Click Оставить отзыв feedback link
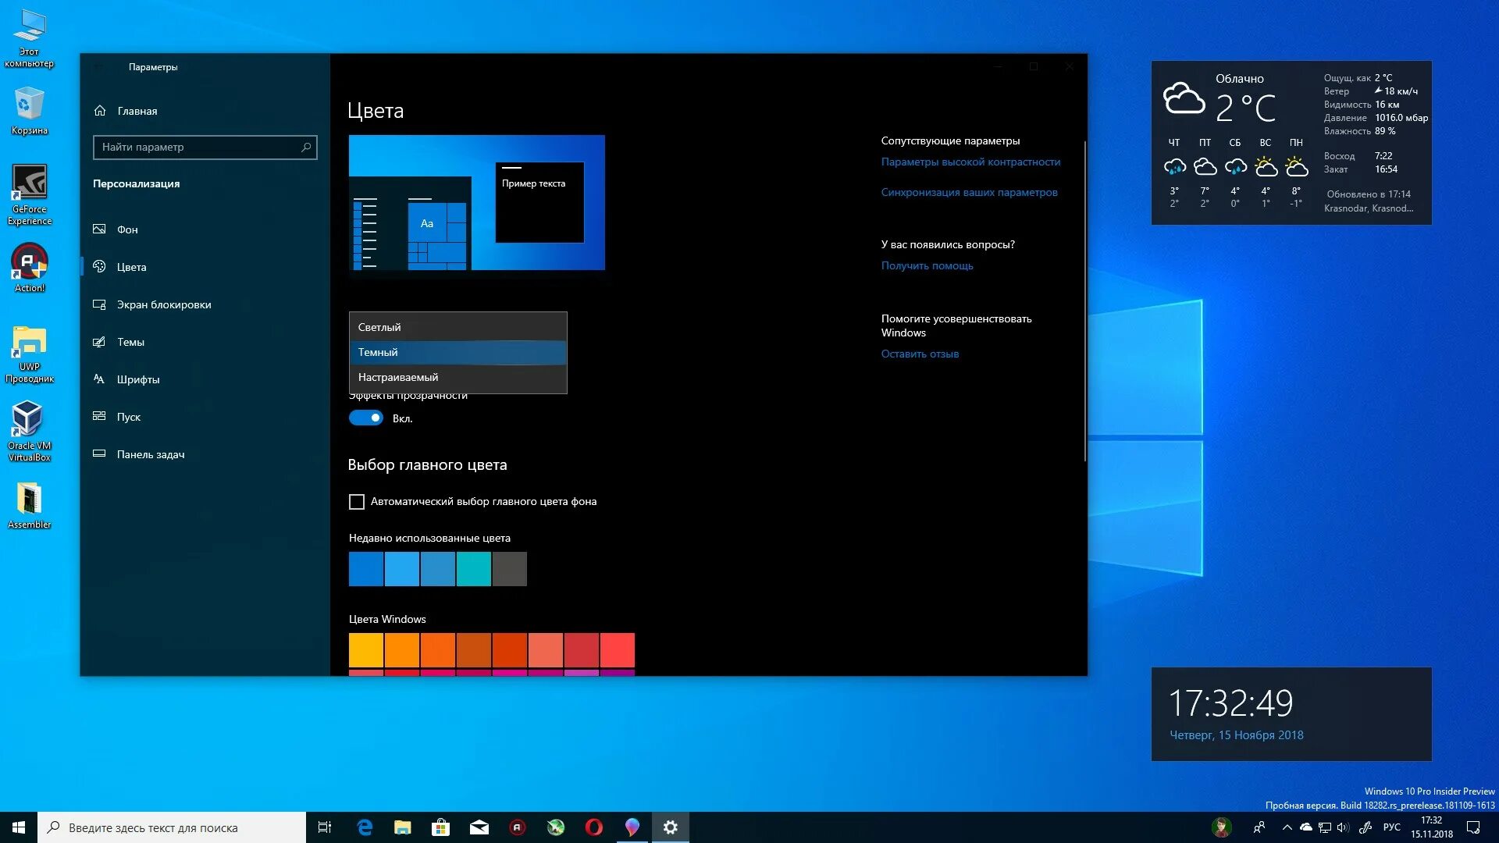The width and height of the screenshot is (1499, 843). (x=920, y=354)
